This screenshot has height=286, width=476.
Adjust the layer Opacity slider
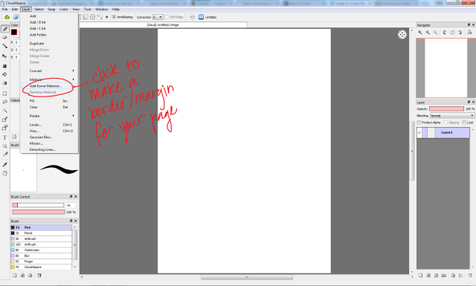click(446, 108)
